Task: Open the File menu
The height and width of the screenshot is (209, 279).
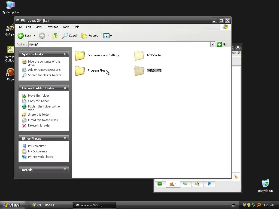Action: pyautogui.click(x=20, y=27)
